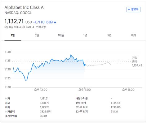147x123 pixels.
Task: Click the 오후 12:00 axis label
Action: point(41,90)
